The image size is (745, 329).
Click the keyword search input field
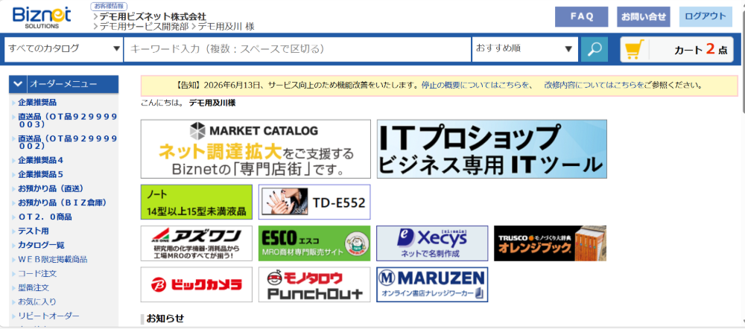click(x=297, y=49)
